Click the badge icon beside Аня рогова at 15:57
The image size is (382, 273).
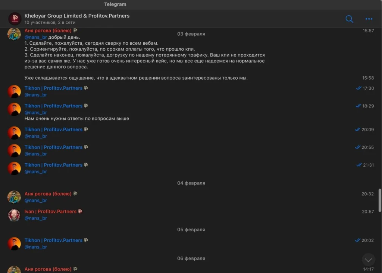75,30
